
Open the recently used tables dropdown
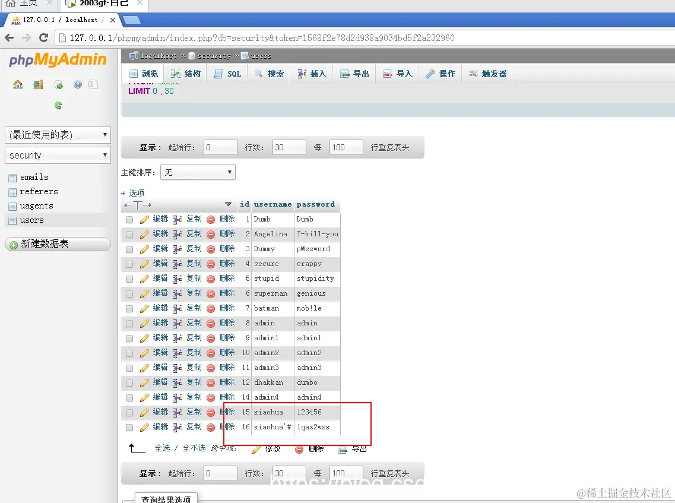click(58, 135)
